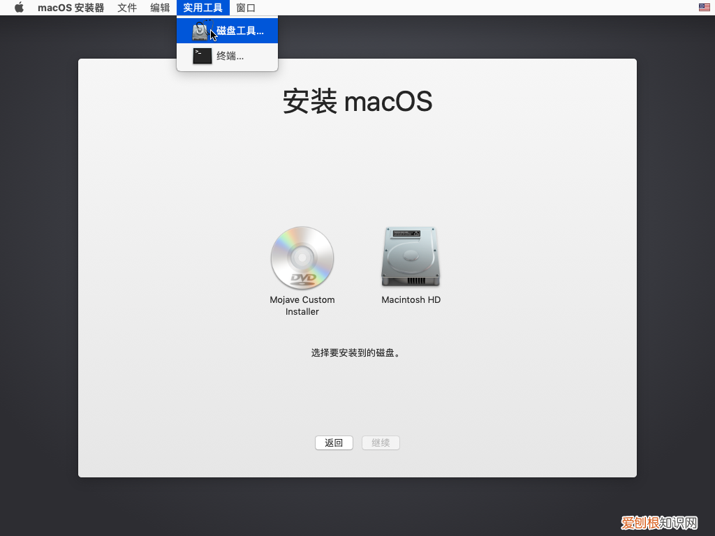This screenshot has height=536, width=715.
Task: Open the 文件 menu
Action: 127,8
